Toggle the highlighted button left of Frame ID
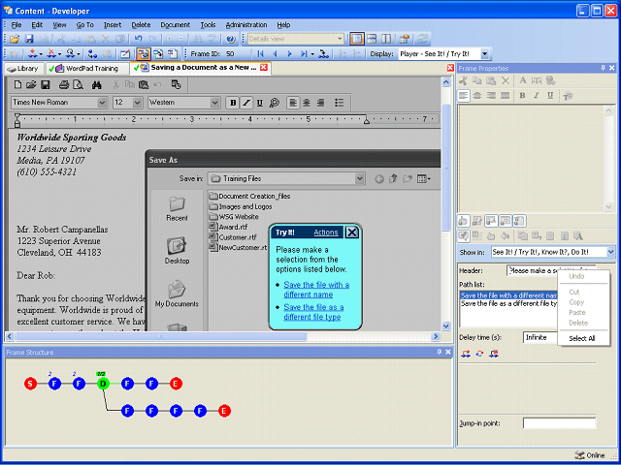Viewport: 621px width, 465px height. (143, 54)
